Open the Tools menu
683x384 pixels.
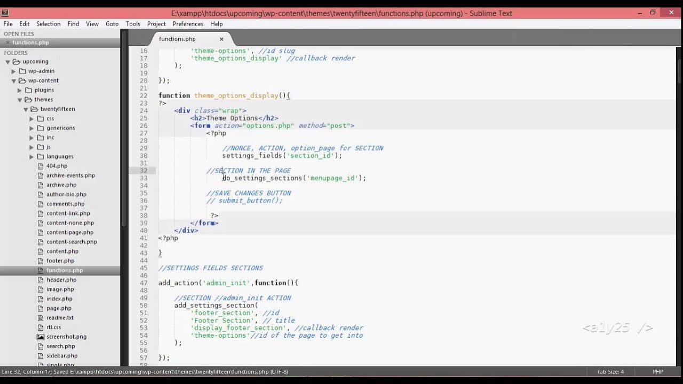(x=133, y=24)
